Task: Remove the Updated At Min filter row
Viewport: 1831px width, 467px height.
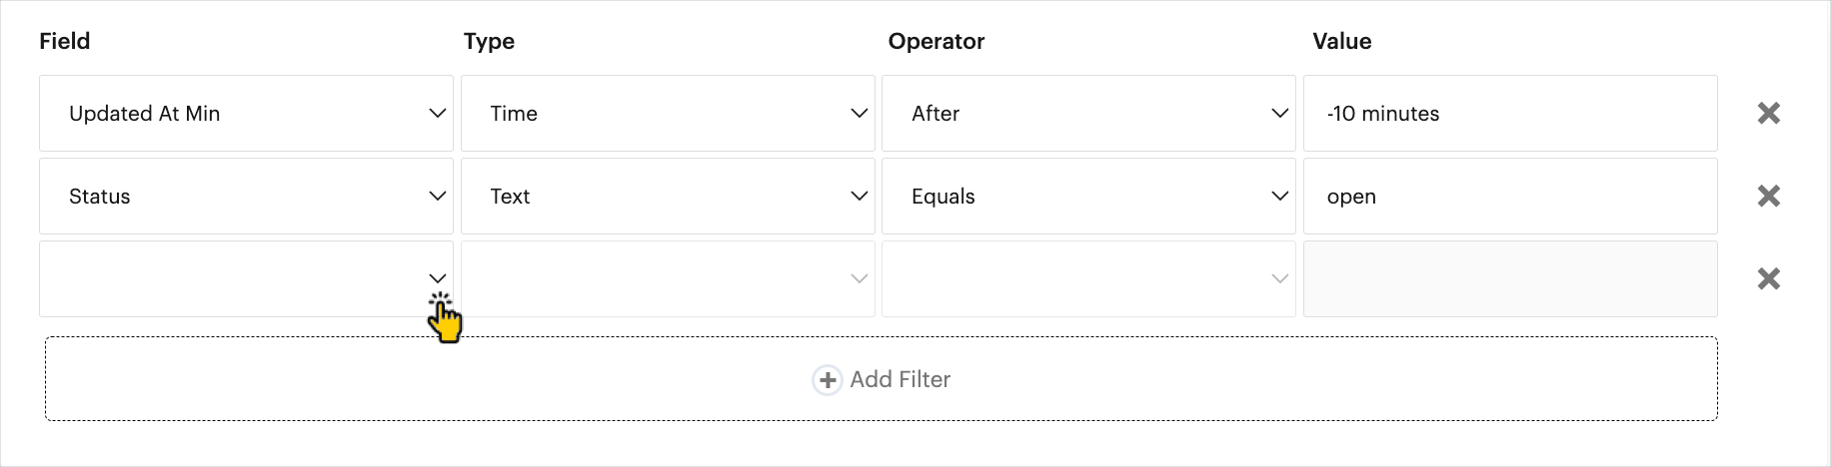Action: click(x=1768, y=114)
